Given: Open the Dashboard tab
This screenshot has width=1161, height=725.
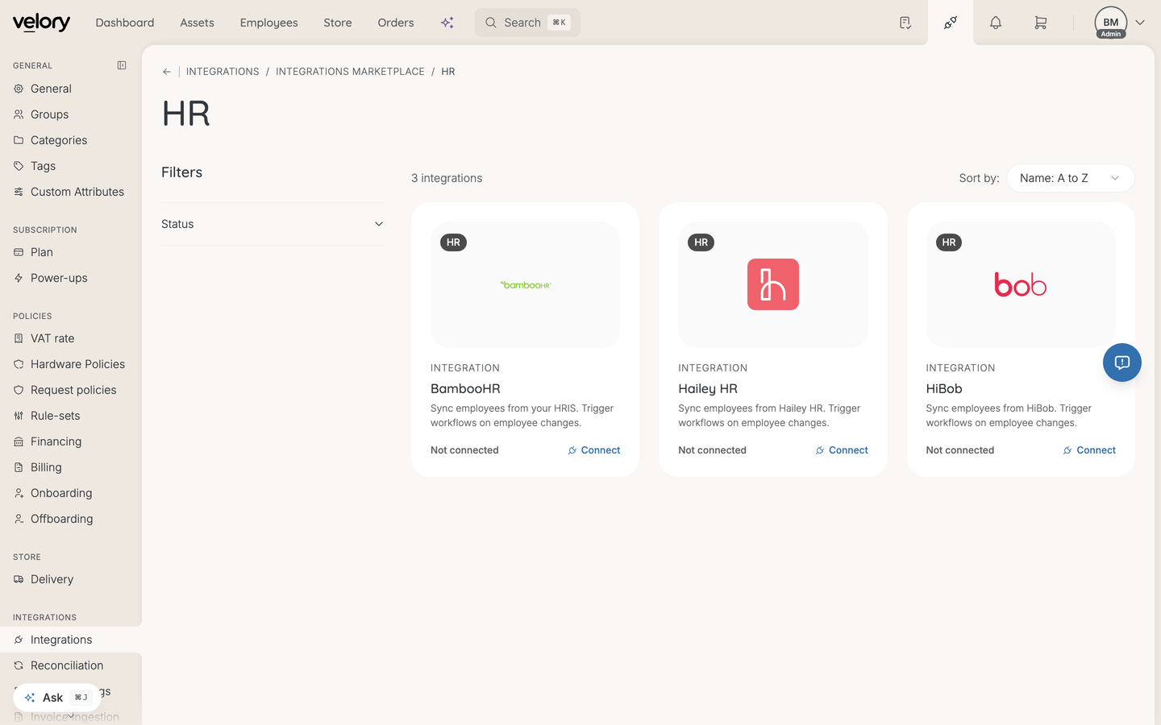Looking at the screenshot, I should tap(125, 23).
